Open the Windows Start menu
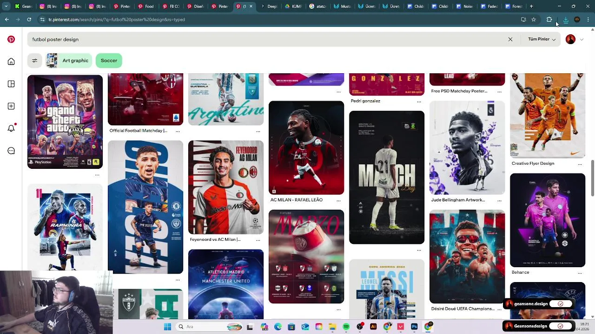 click(167, 327)
